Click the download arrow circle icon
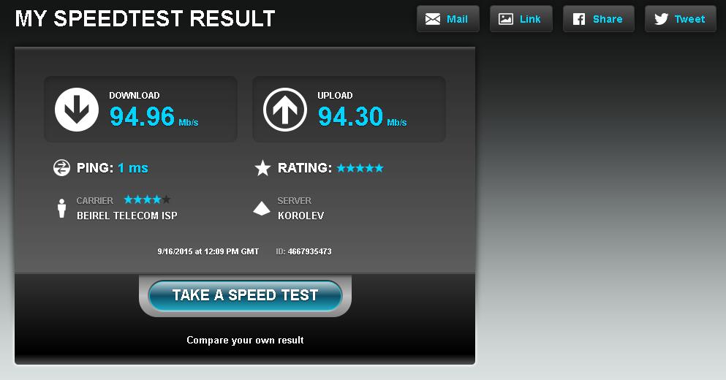This screenshot has height=380, width=726. [x=77, y=110]
